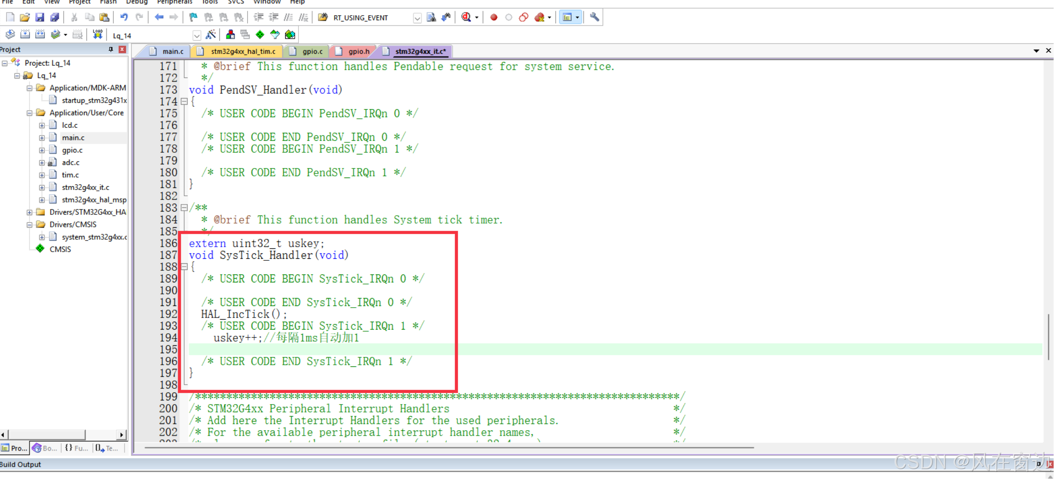Select tim.c in the project tree
This screenshot has height=479, width=1054.
click(x=70, y=175)
